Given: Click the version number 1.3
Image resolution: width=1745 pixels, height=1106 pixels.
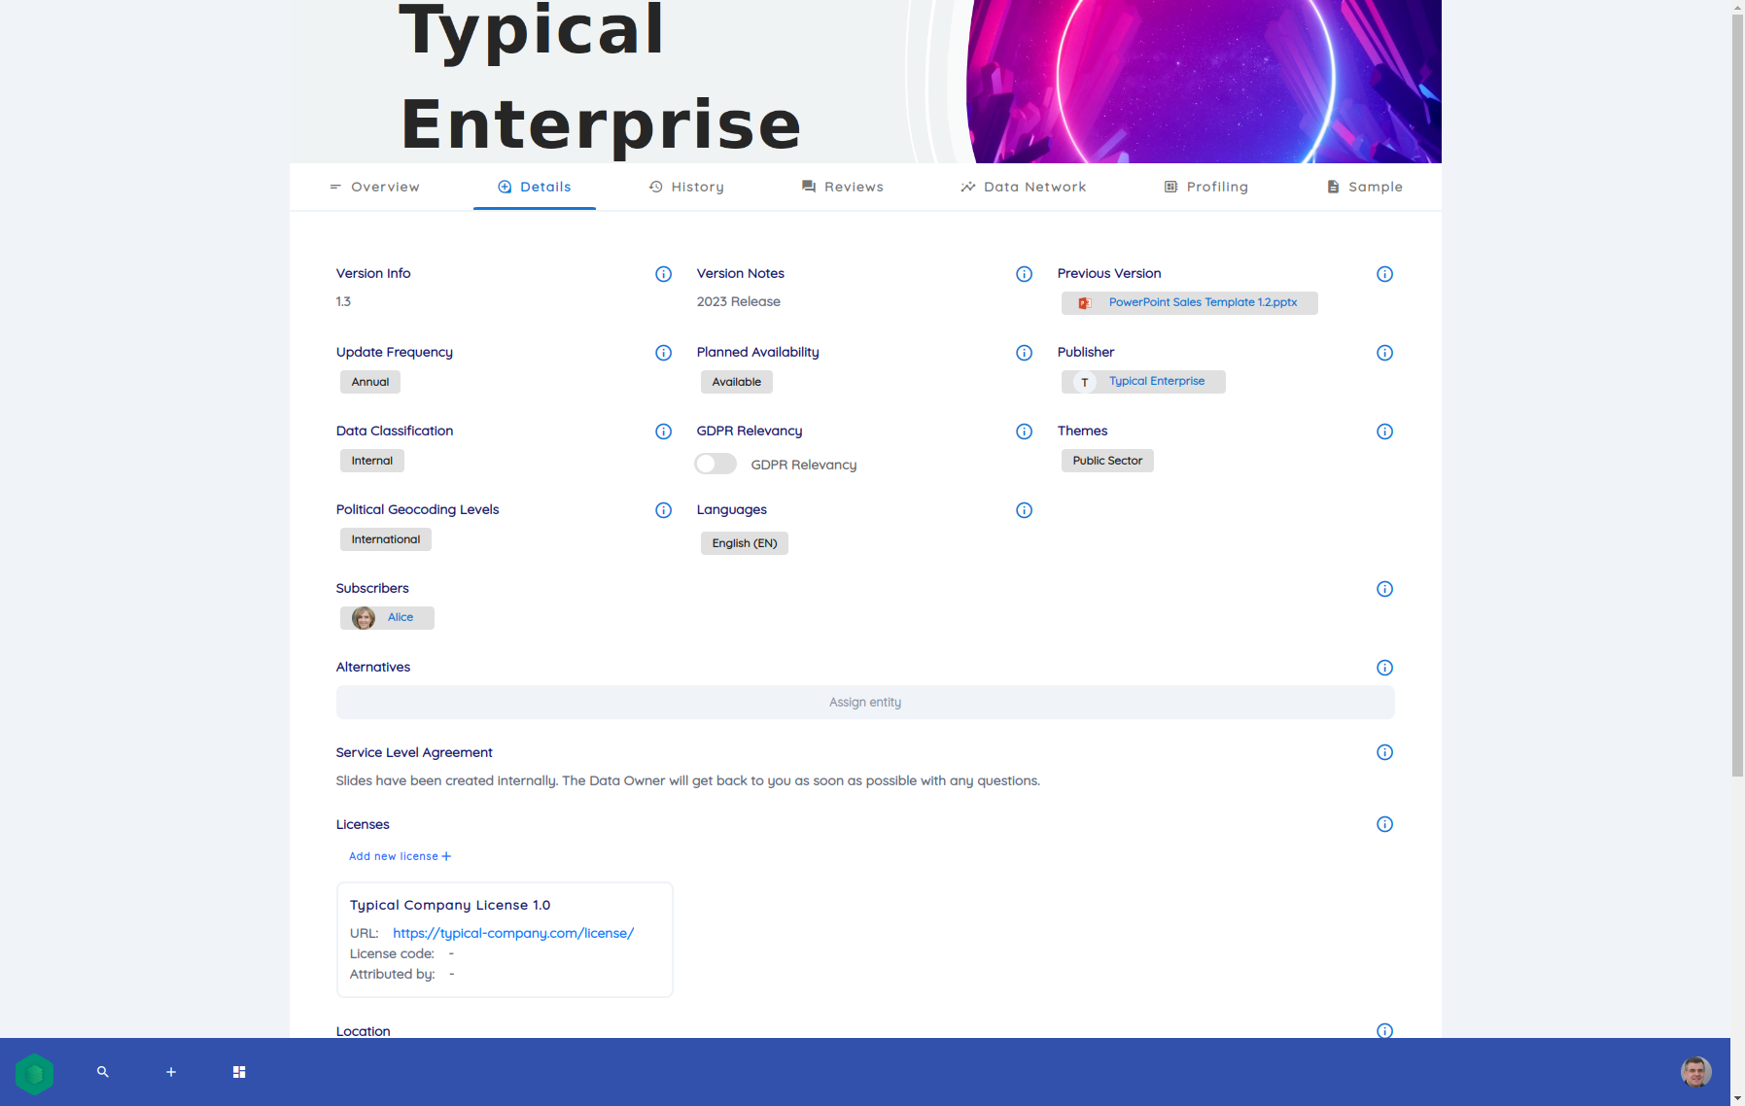Looking at the screenshot, I should pos(343,301).
